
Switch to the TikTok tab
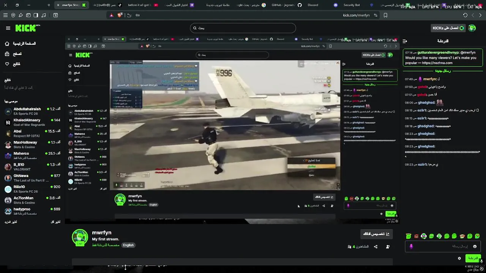(108, 5)
